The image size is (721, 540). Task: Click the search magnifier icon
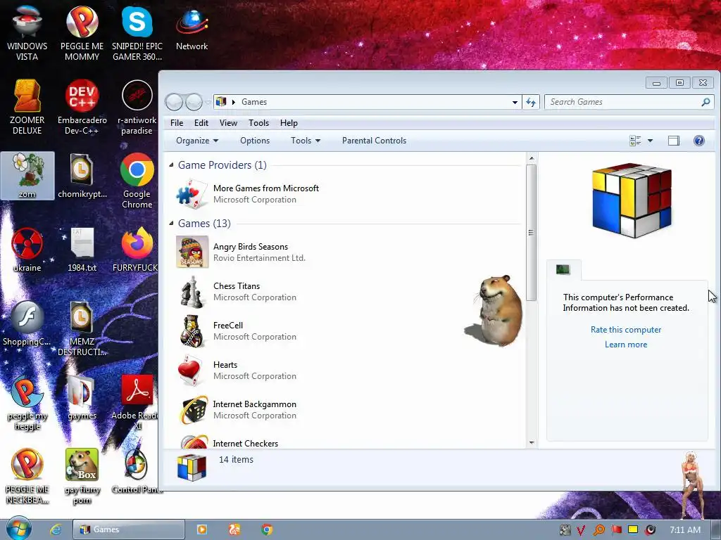pos(706,102)
